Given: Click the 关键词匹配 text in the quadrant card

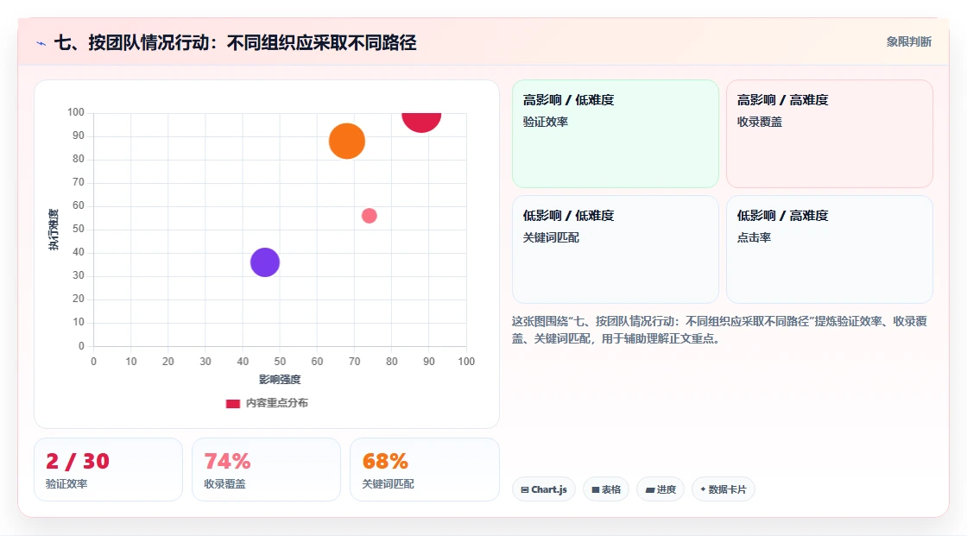Looking at the screenshot, I should click(552, 237).
